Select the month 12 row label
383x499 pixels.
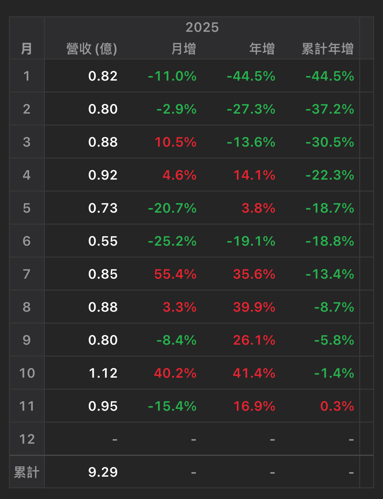tap(27, 439)
